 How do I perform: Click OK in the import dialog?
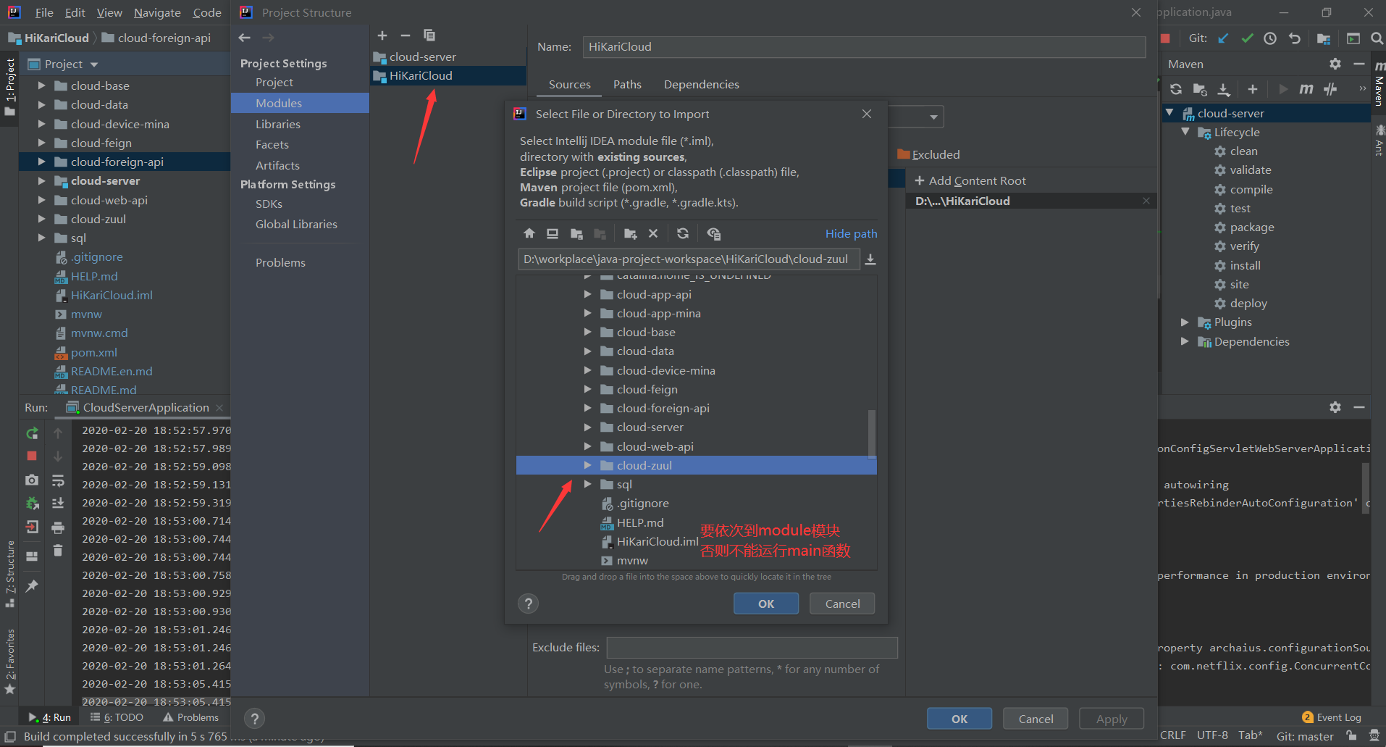766,604
